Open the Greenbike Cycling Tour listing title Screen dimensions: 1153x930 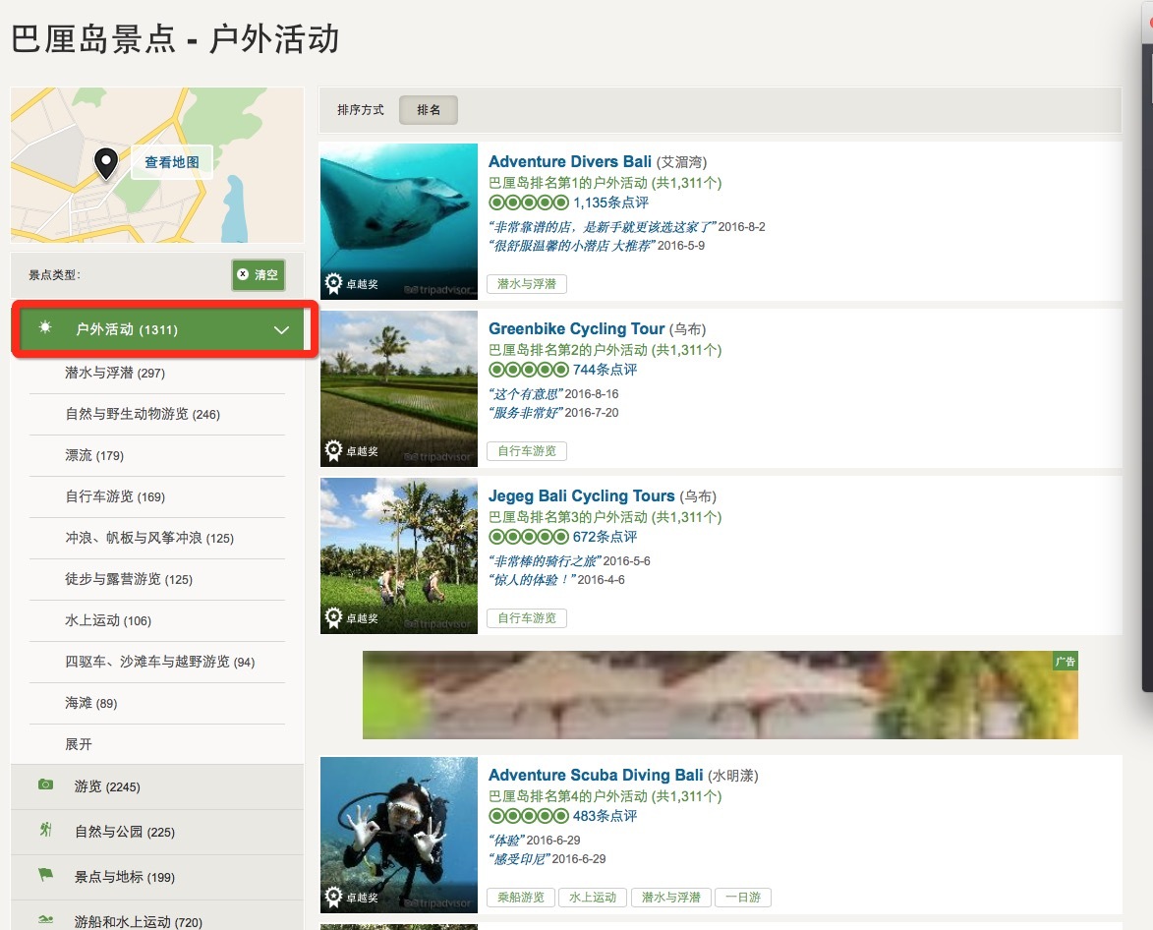pos(576,328)
